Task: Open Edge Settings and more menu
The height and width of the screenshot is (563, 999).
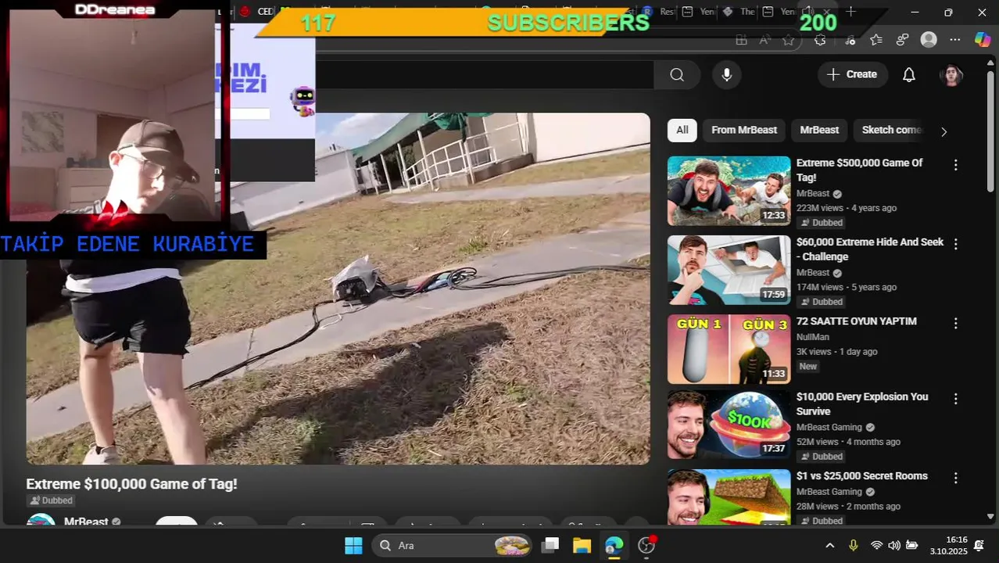Action: [955, 40]
